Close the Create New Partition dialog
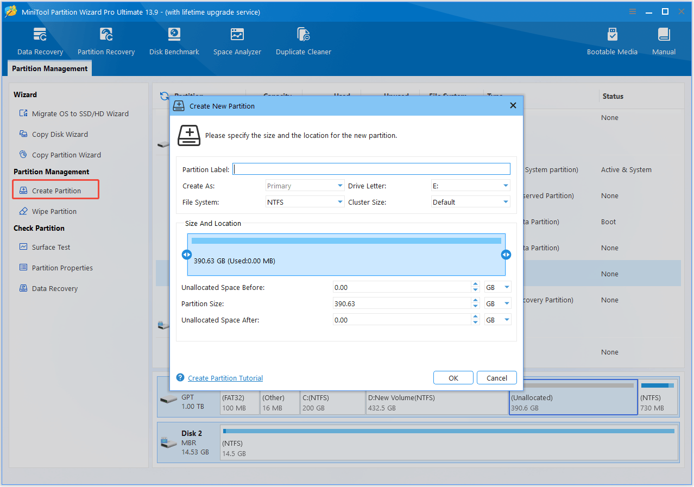The height and width of the screenshot is (487, 694). pyautogui.click(x=513, y=106)
